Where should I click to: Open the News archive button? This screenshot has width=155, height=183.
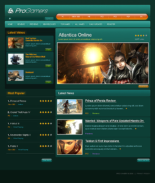tap(143, 160)
